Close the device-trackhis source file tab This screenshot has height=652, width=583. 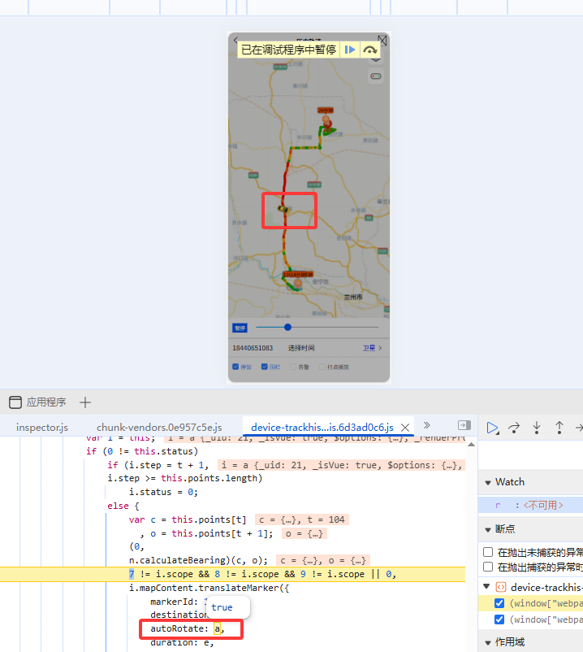coord(405,427)
